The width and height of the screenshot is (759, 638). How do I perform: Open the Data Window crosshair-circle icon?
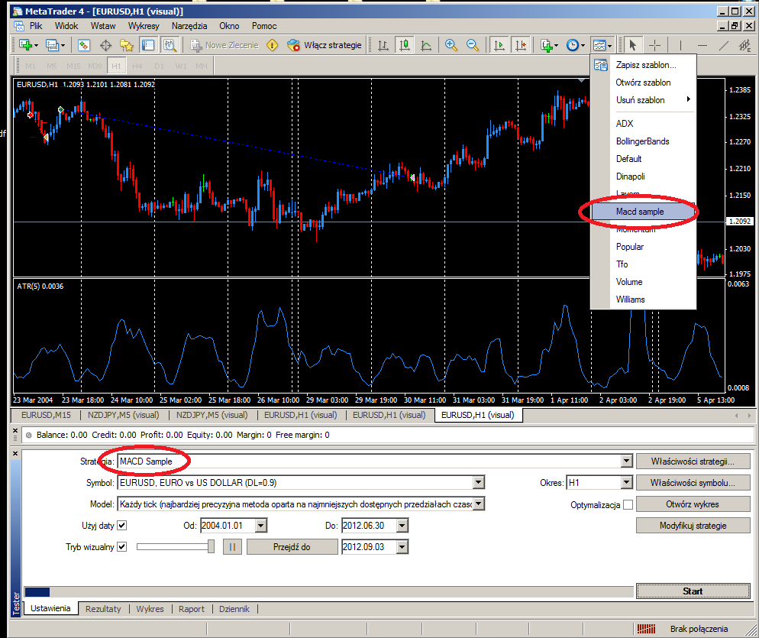coord(105,46)
